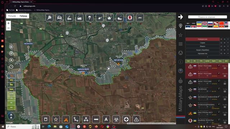The image size is (230, 129).
Task: Expand ВЫВОД ПЕХОТЫ event details
Action: 219,120
